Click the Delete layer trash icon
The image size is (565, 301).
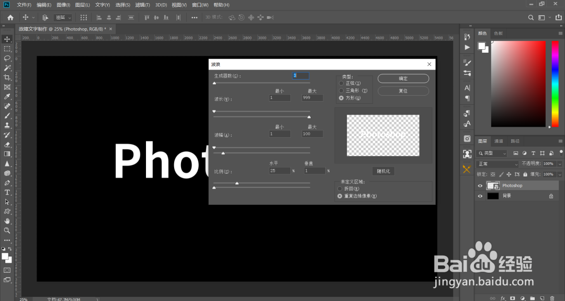552,298
